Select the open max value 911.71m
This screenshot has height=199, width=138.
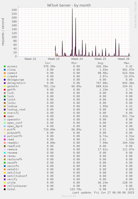pyautogui.click(x=128, y=116)
